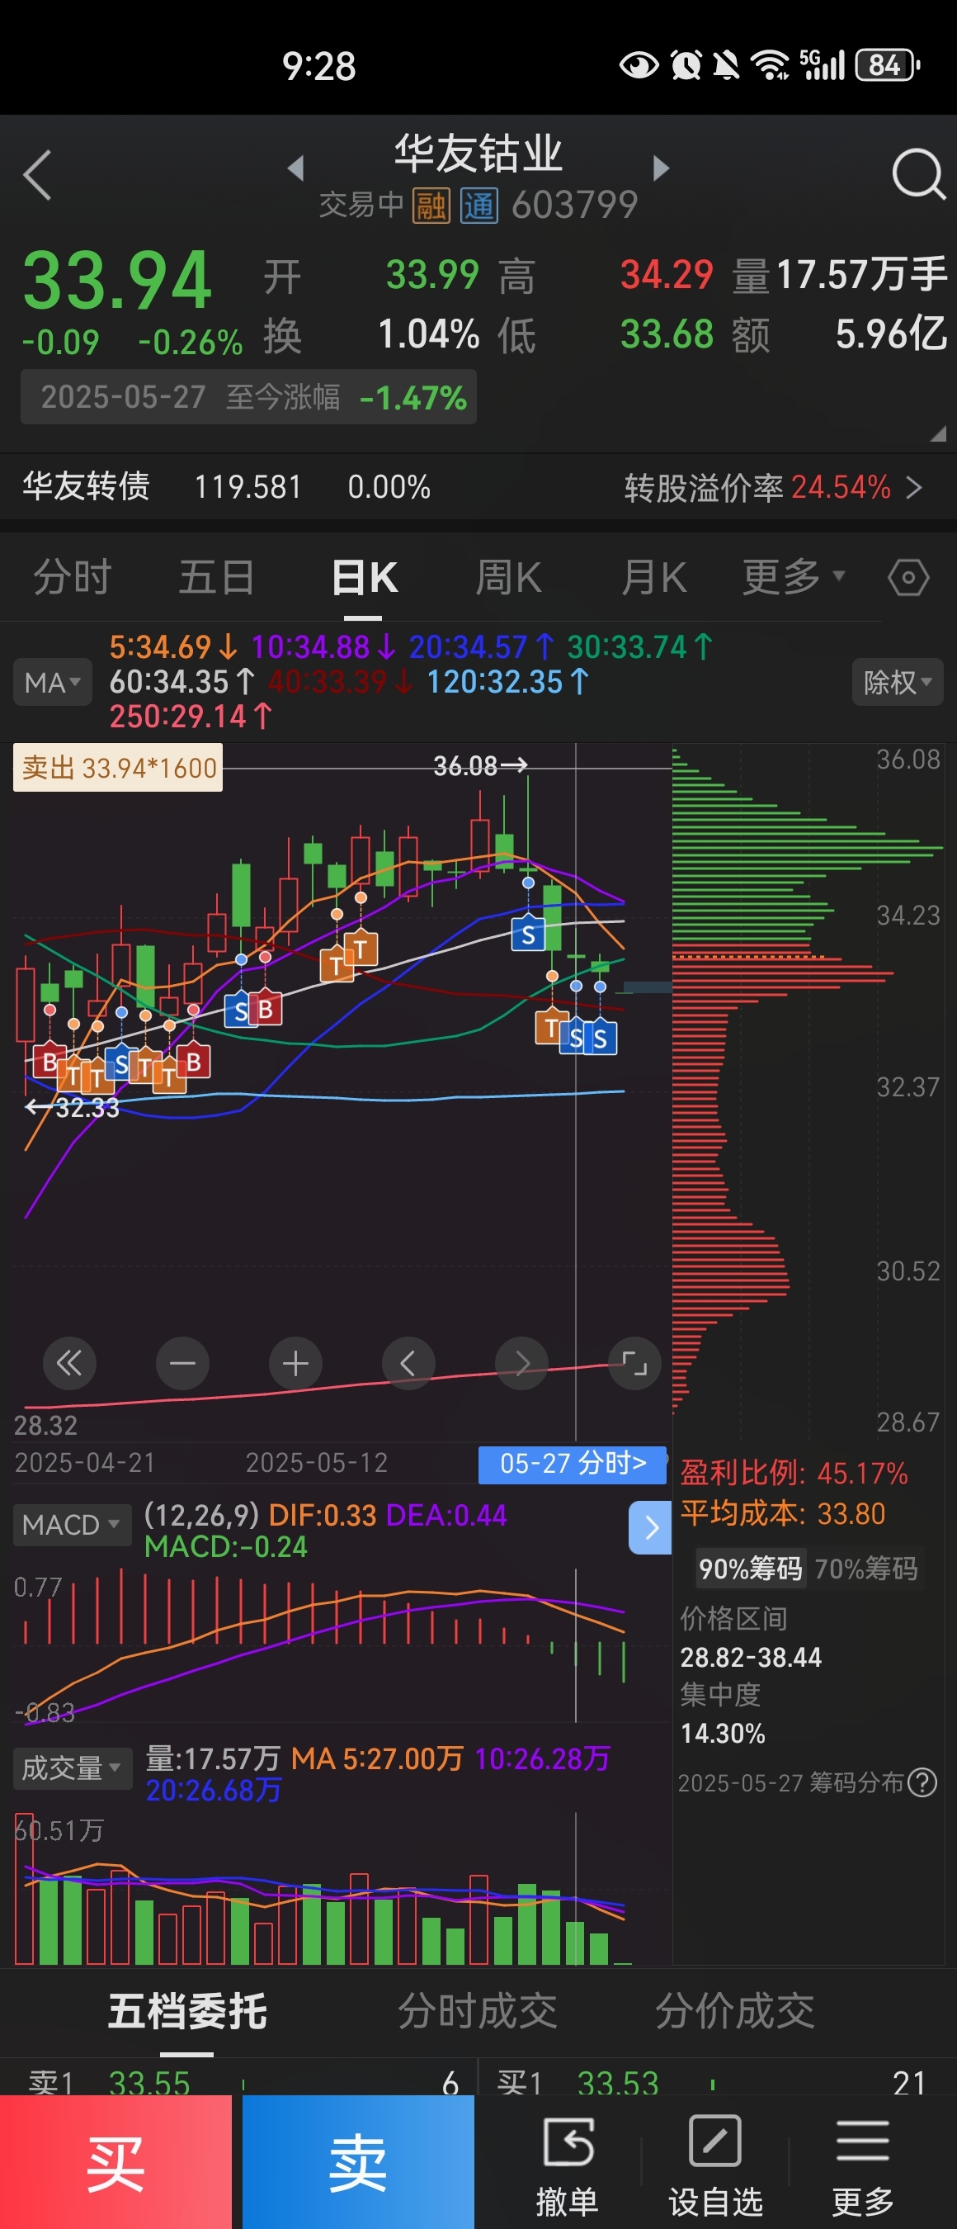The image size is (957, 2229).
Task: Tap the 36.08 high price marker
Action: [x=480, y=766]
